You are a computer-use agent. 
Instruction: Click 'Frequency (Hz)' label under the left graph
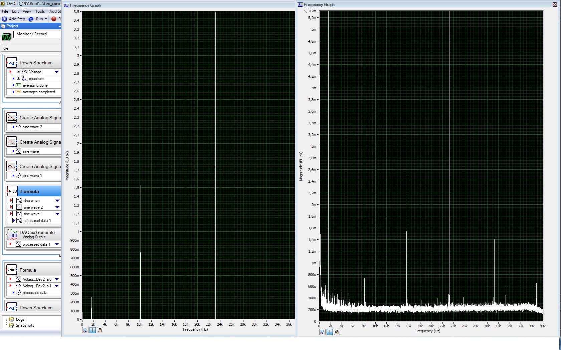click(195, 329)
